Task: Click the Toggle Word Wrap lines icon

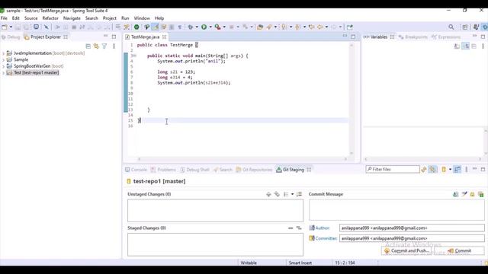Action: pos(118,27)
